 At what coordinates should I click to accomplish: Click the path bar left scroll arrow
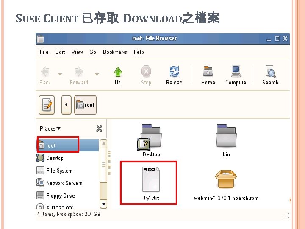67,105
